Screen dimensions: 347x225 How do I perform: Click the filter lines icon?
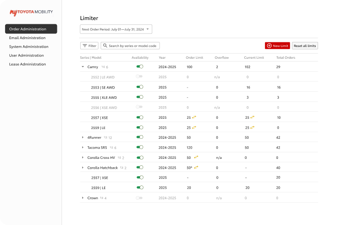(85, 46)
